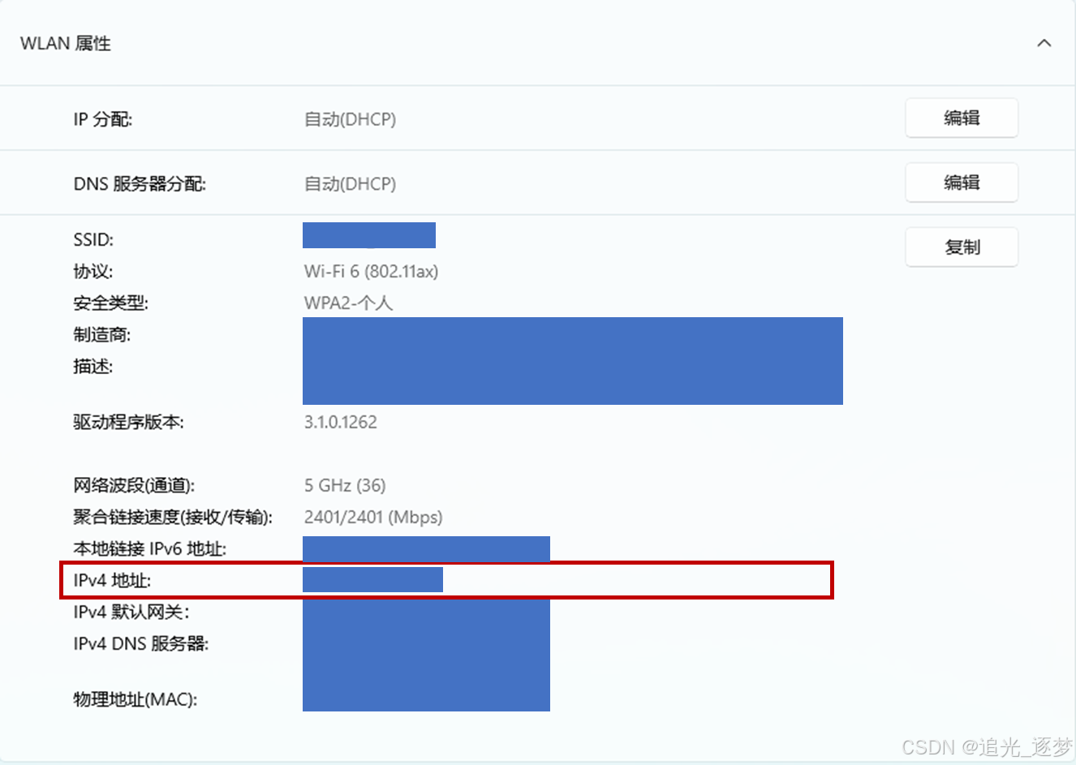Click the IPv4 DNS 服务器 label

click(x=141, y=644)
